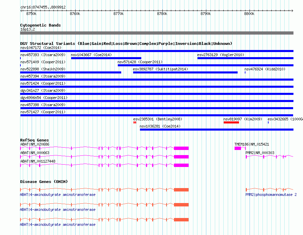Click the chr16:8747455..8809912 region label

43,7
